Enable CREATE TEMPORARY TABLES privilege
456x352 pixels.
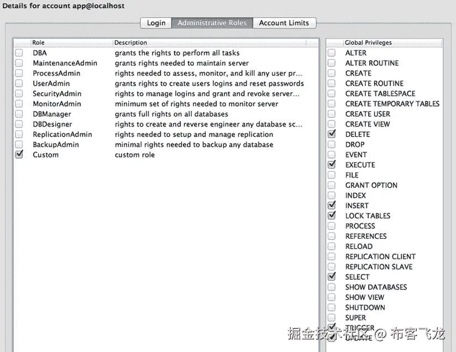pos(332,104)
